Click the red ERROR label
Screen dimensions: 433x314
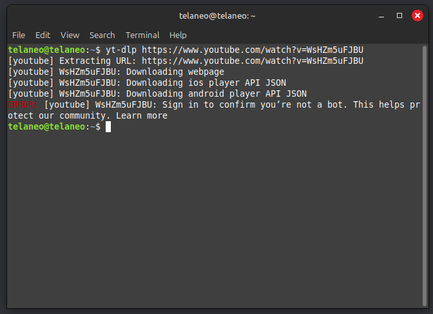tap(23, 104)
